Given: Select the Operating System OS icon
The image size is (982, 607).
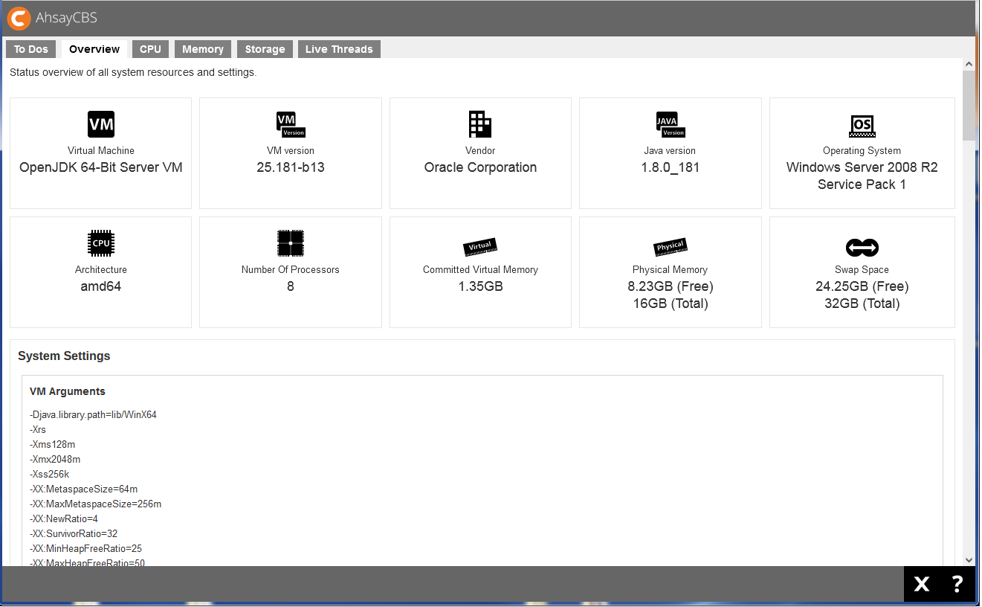Looking at the screenshot, I should (x=862, y=126).
